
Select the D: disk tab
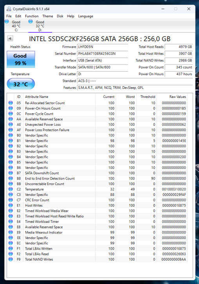click(x=40, y=26)
